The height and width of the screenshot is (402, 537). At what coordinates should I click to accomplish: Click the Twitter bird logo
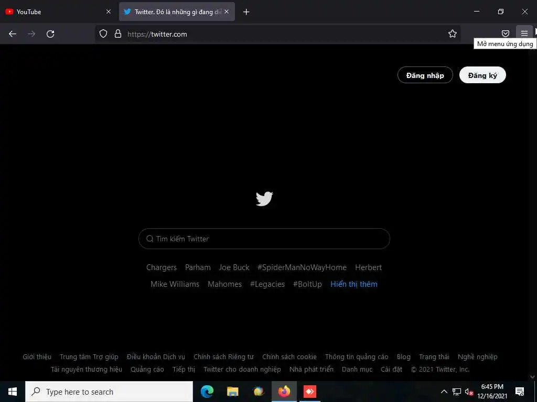(264, 198)
